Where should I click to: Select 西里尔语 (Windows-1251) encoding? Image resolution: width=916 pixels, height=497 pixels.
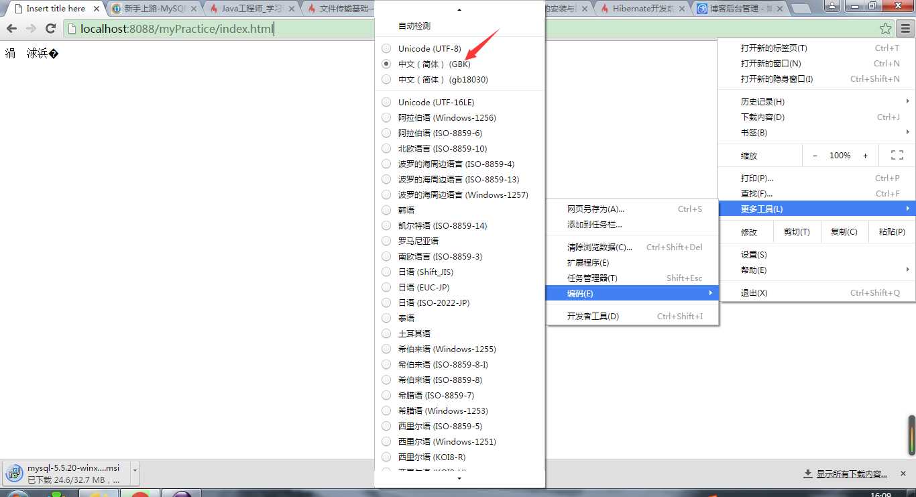tap(460, 441)
